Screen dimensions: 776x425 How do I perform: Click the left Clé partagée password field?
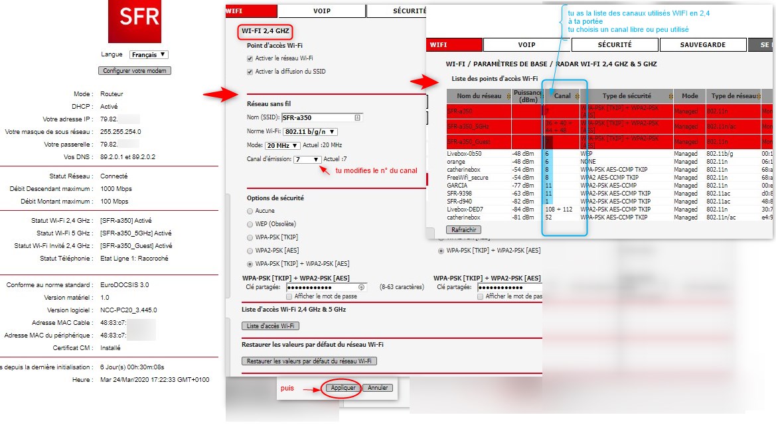(326, 287)
